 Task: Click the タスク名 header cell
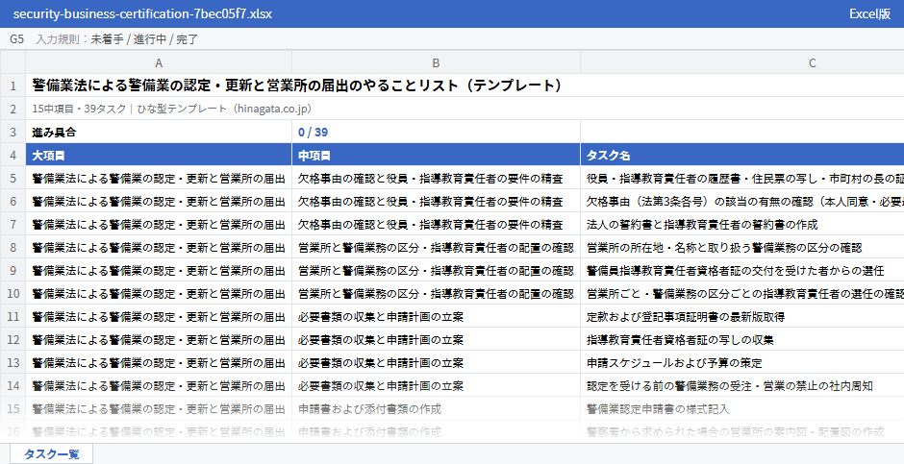tap(742, 155)
